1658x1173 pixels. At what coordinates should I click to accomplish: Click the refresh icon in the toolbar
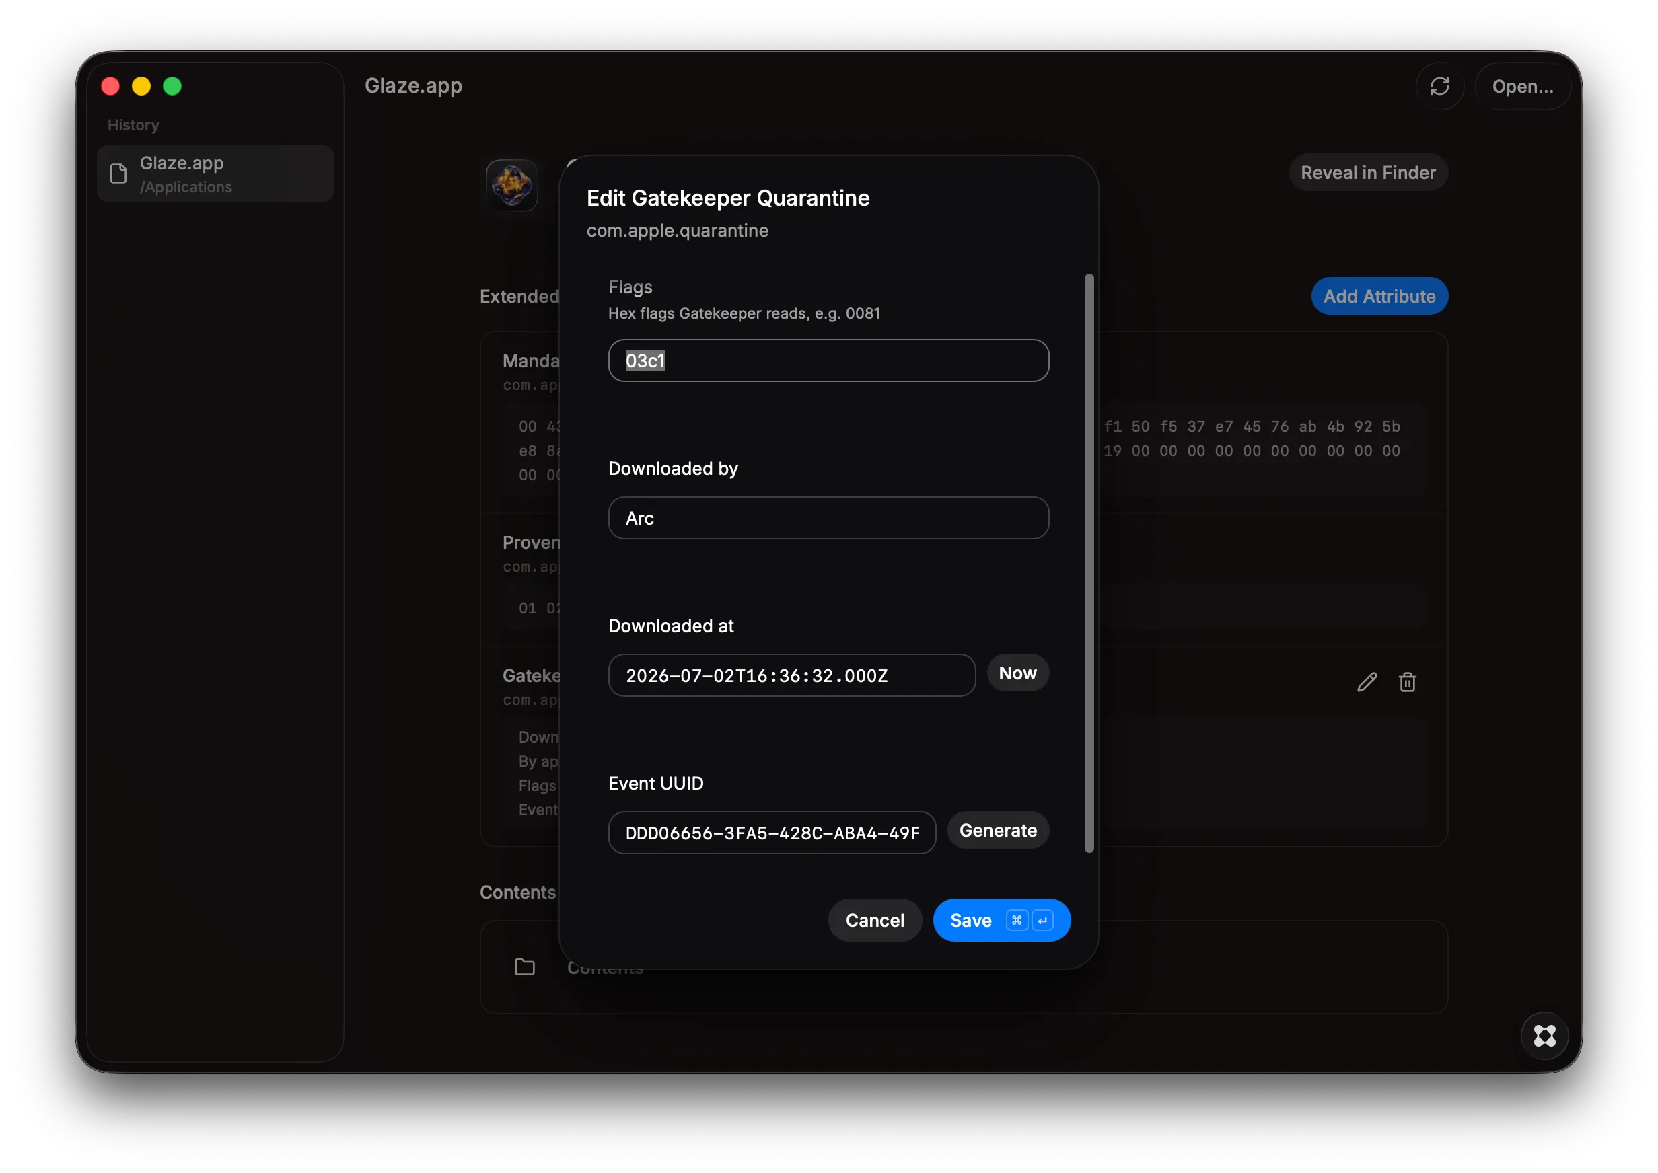[x=1439, y=87]
